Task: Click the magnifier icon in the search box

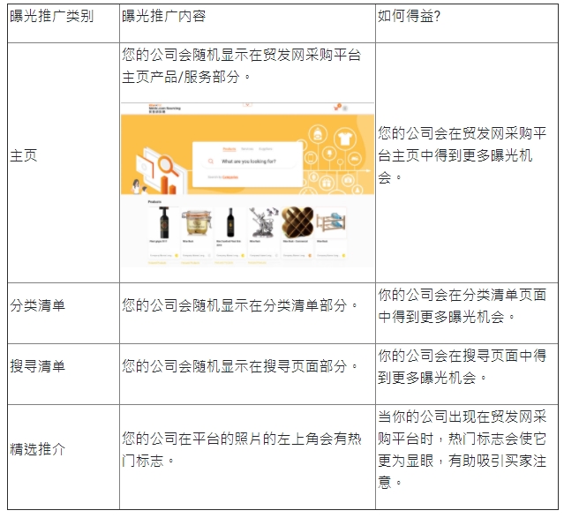Action: pyautogui.click(x=211, y=161)
